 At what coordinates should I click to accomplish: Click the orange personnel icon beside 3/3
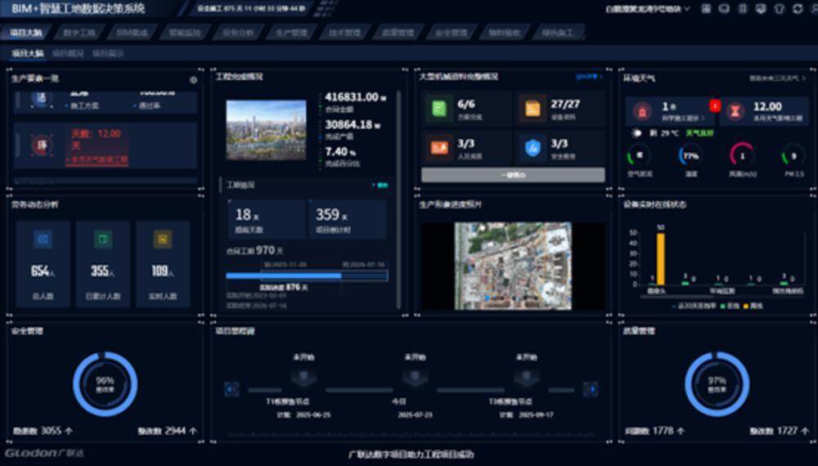tap(438, 147)
